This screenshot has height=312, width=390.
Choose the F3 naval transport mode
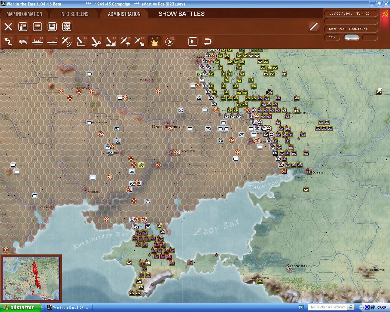coord(37,41)
